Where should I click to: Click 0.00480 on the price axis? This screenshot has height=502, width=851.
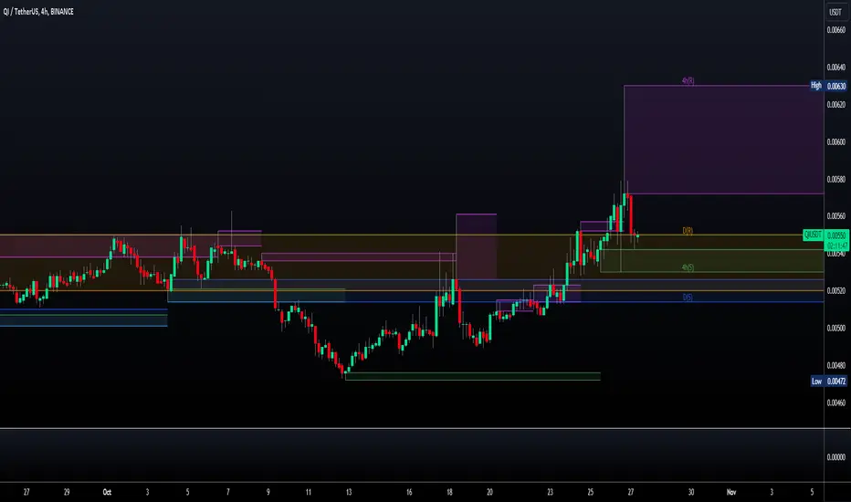(835, 365)
